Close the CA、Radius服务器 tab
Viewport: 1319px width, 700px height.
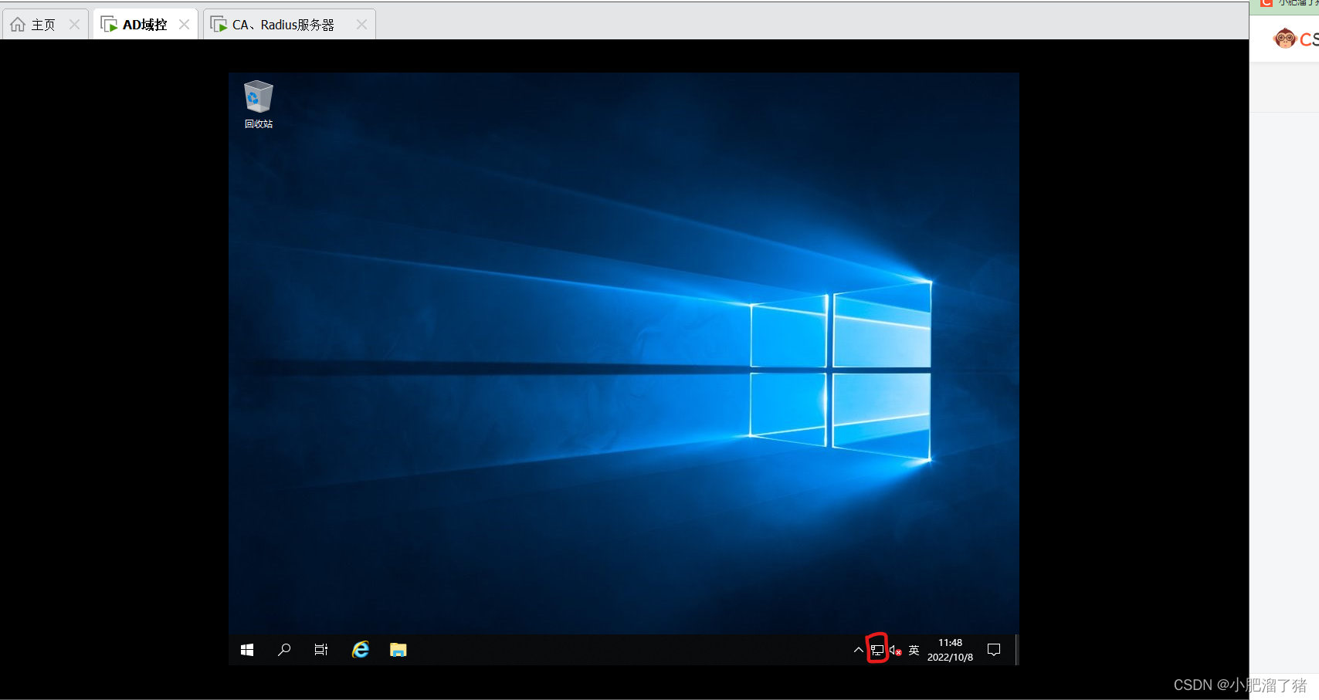pos(361,25)
